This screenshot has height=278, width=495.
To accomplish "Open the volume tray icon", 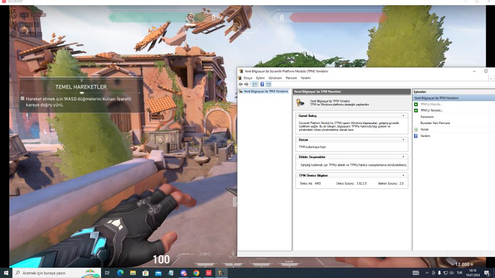I will coord(452,273).
